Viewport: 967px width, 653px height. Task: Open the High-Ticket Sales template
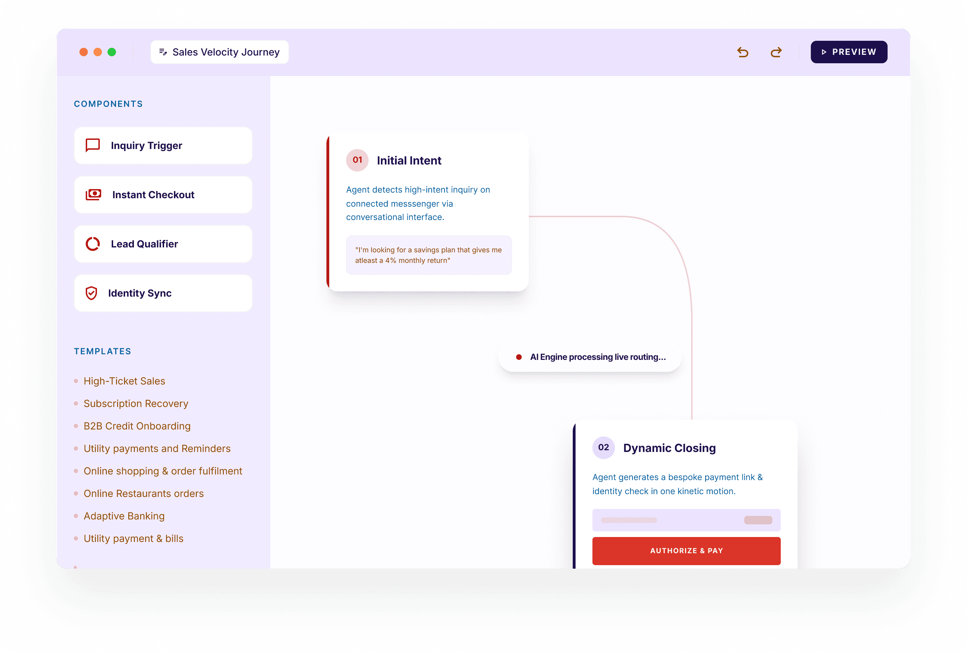click(124, 381)
